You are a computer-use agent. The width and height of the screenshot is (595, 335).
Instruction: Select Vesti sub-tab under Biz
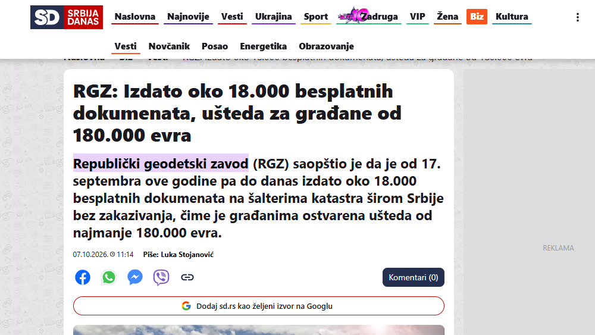coord(126,46)
